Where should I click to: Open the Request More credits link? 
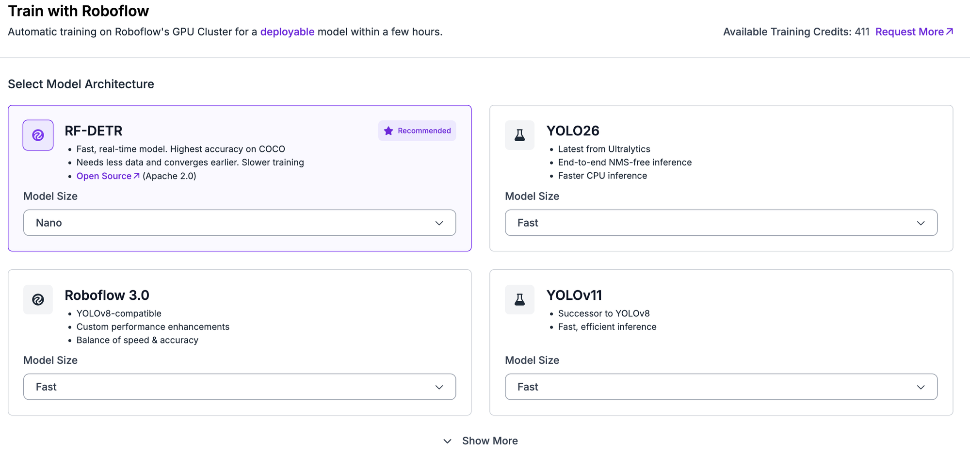914,32
